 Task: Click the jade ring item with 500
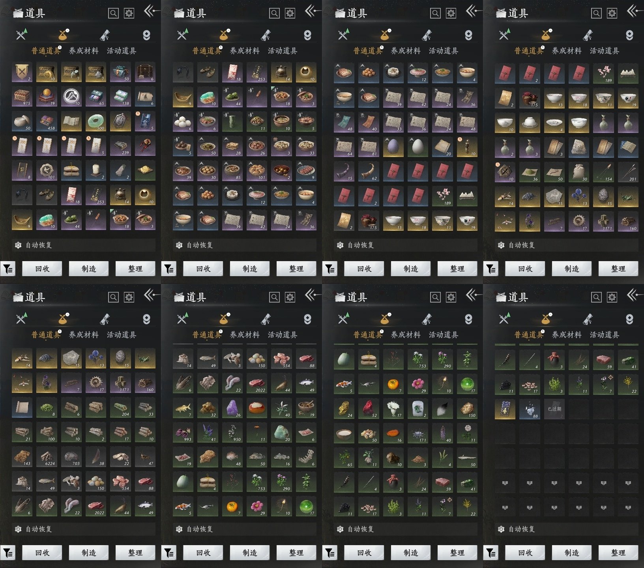pos(95,121)
